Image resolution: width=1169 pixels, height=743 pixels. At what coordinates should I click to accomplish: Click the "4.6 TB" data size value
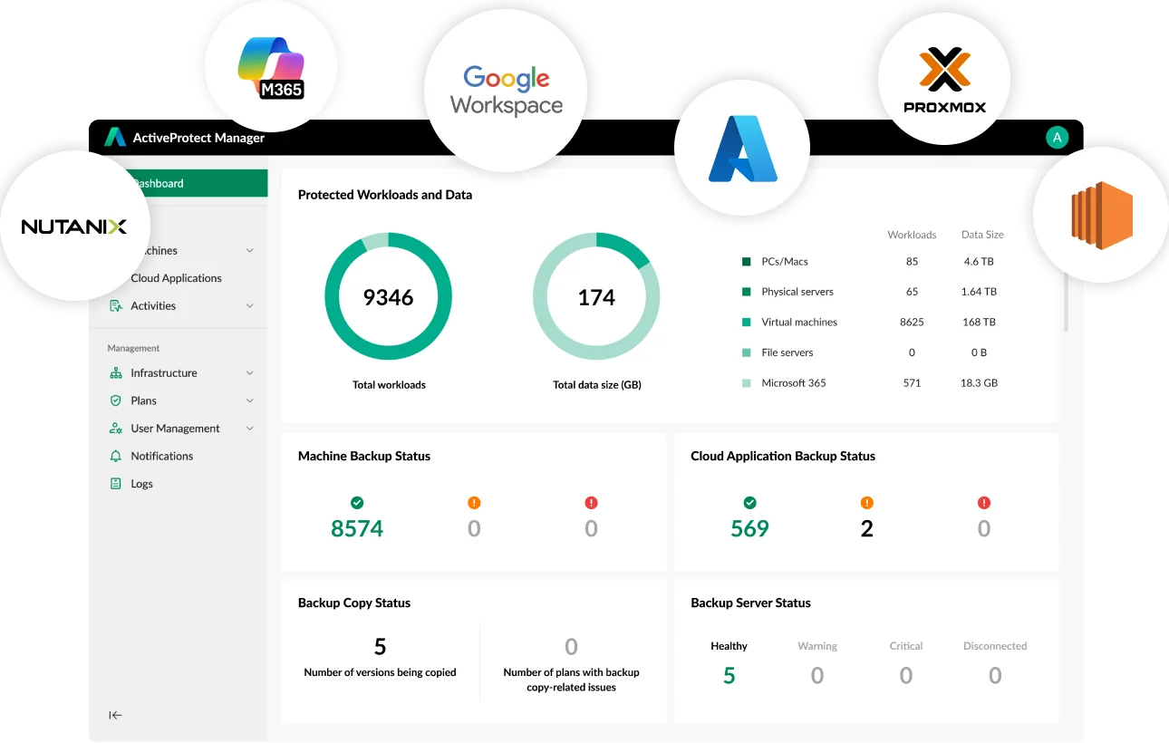point(979,262)
